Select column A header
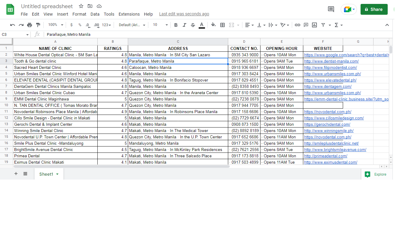This screenshot has width=410, height=231. (x=55, y=42)
